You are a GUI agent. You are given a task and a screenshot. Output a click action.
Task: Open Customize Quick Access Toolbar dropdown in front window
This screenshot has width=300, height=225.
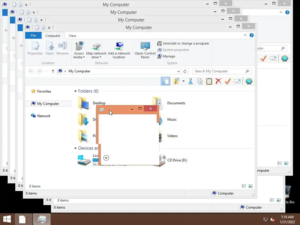pyautogui.click(x=49, y=28)
